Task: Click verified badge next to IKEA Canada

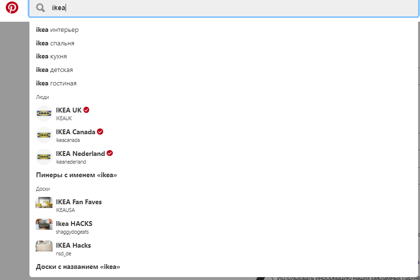Action: [100, 132]
